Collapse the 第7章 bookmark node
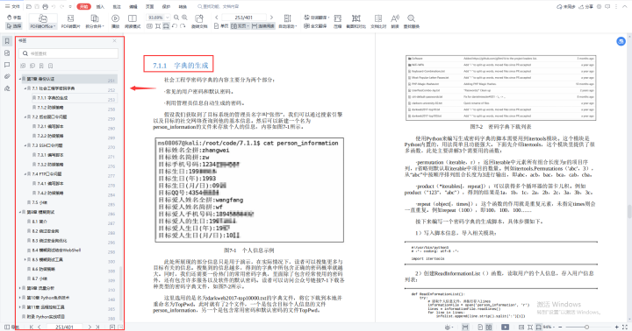Image resolution: width=632 pixels, height=331 pixels. coord(19,79)
